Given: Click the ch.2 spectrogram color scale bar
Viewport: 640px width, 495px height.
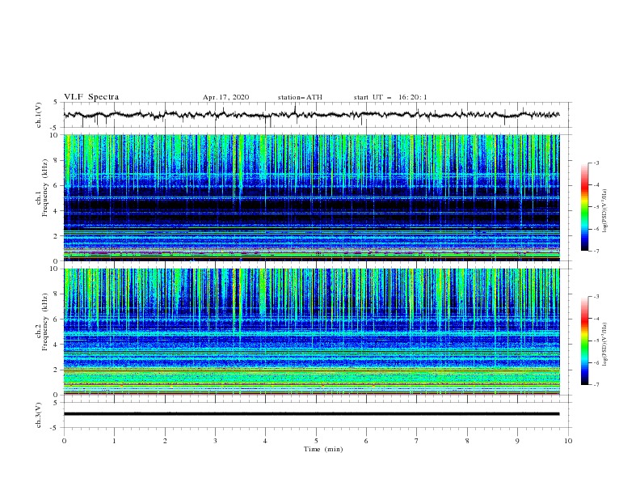Looking at the screenshot, I should pos(584,341).
